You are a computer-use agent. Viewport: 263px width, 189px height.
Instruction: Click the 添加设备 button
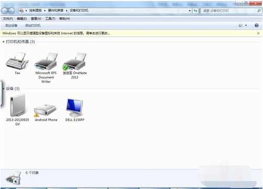[x=11, y=26]
